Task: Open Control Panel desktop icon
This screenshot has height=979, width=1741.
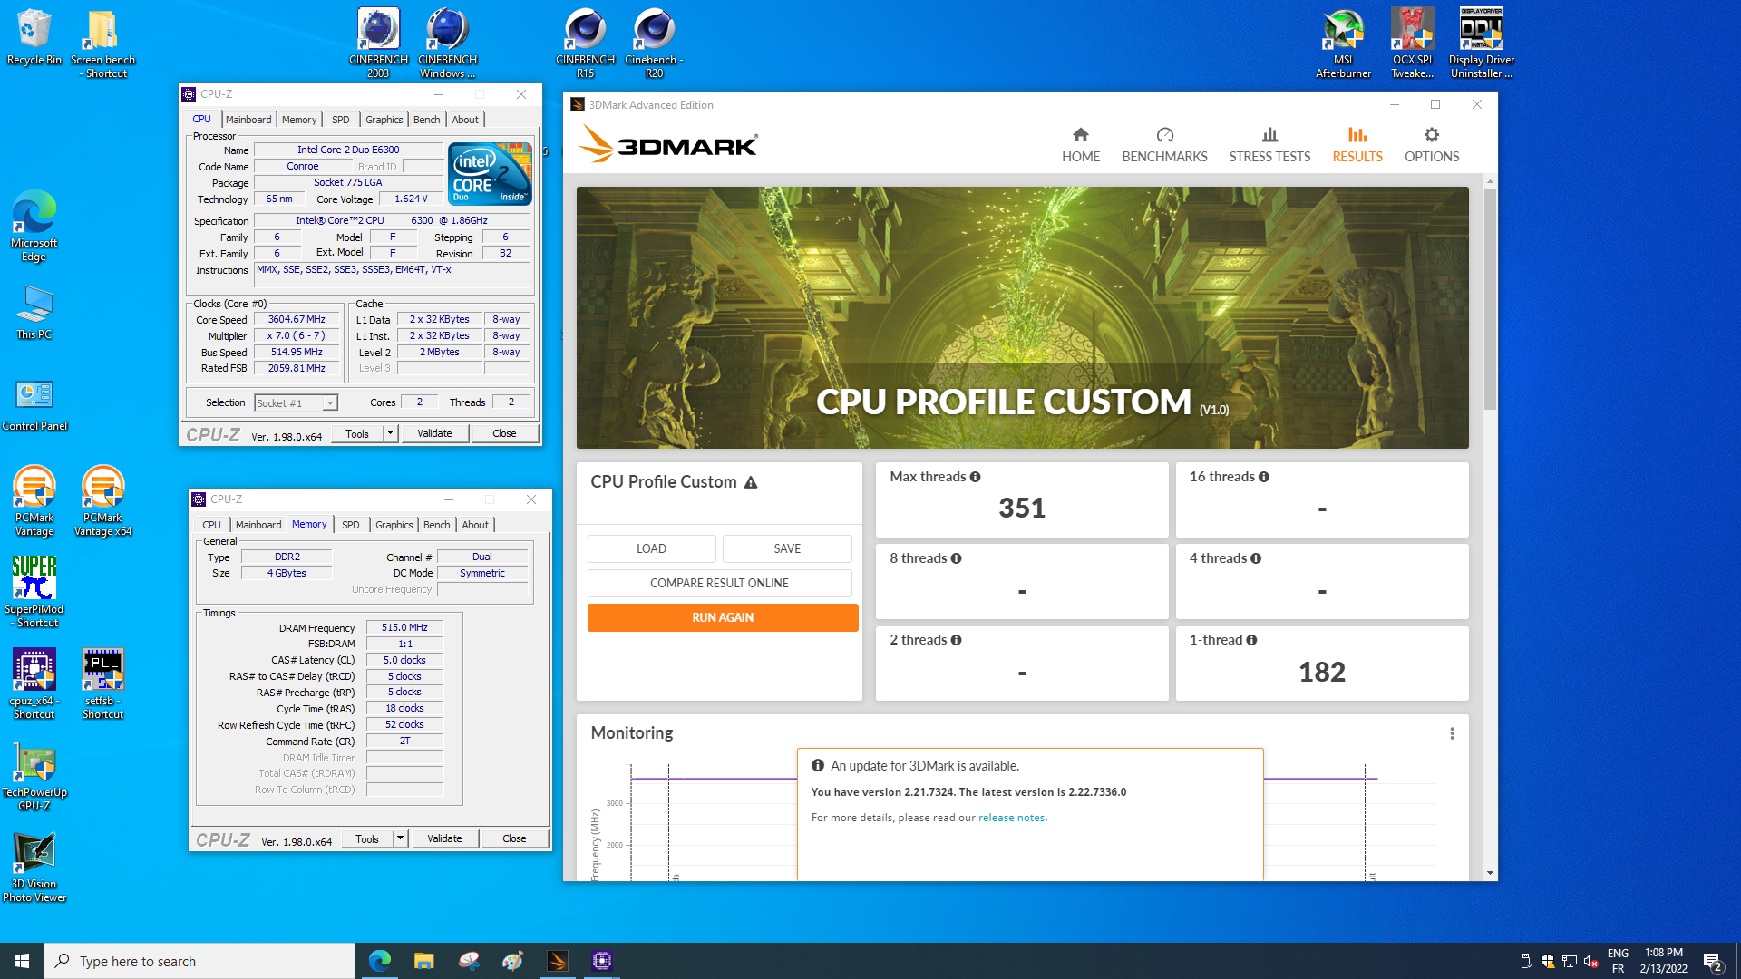Action: click(x=34, y=405)
